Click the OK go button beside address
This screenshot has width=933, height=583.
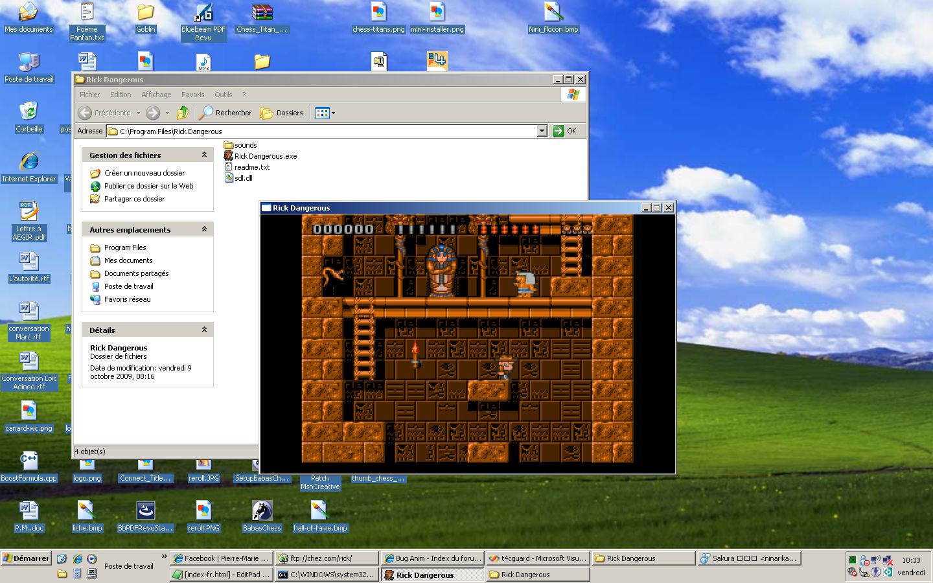565,131
